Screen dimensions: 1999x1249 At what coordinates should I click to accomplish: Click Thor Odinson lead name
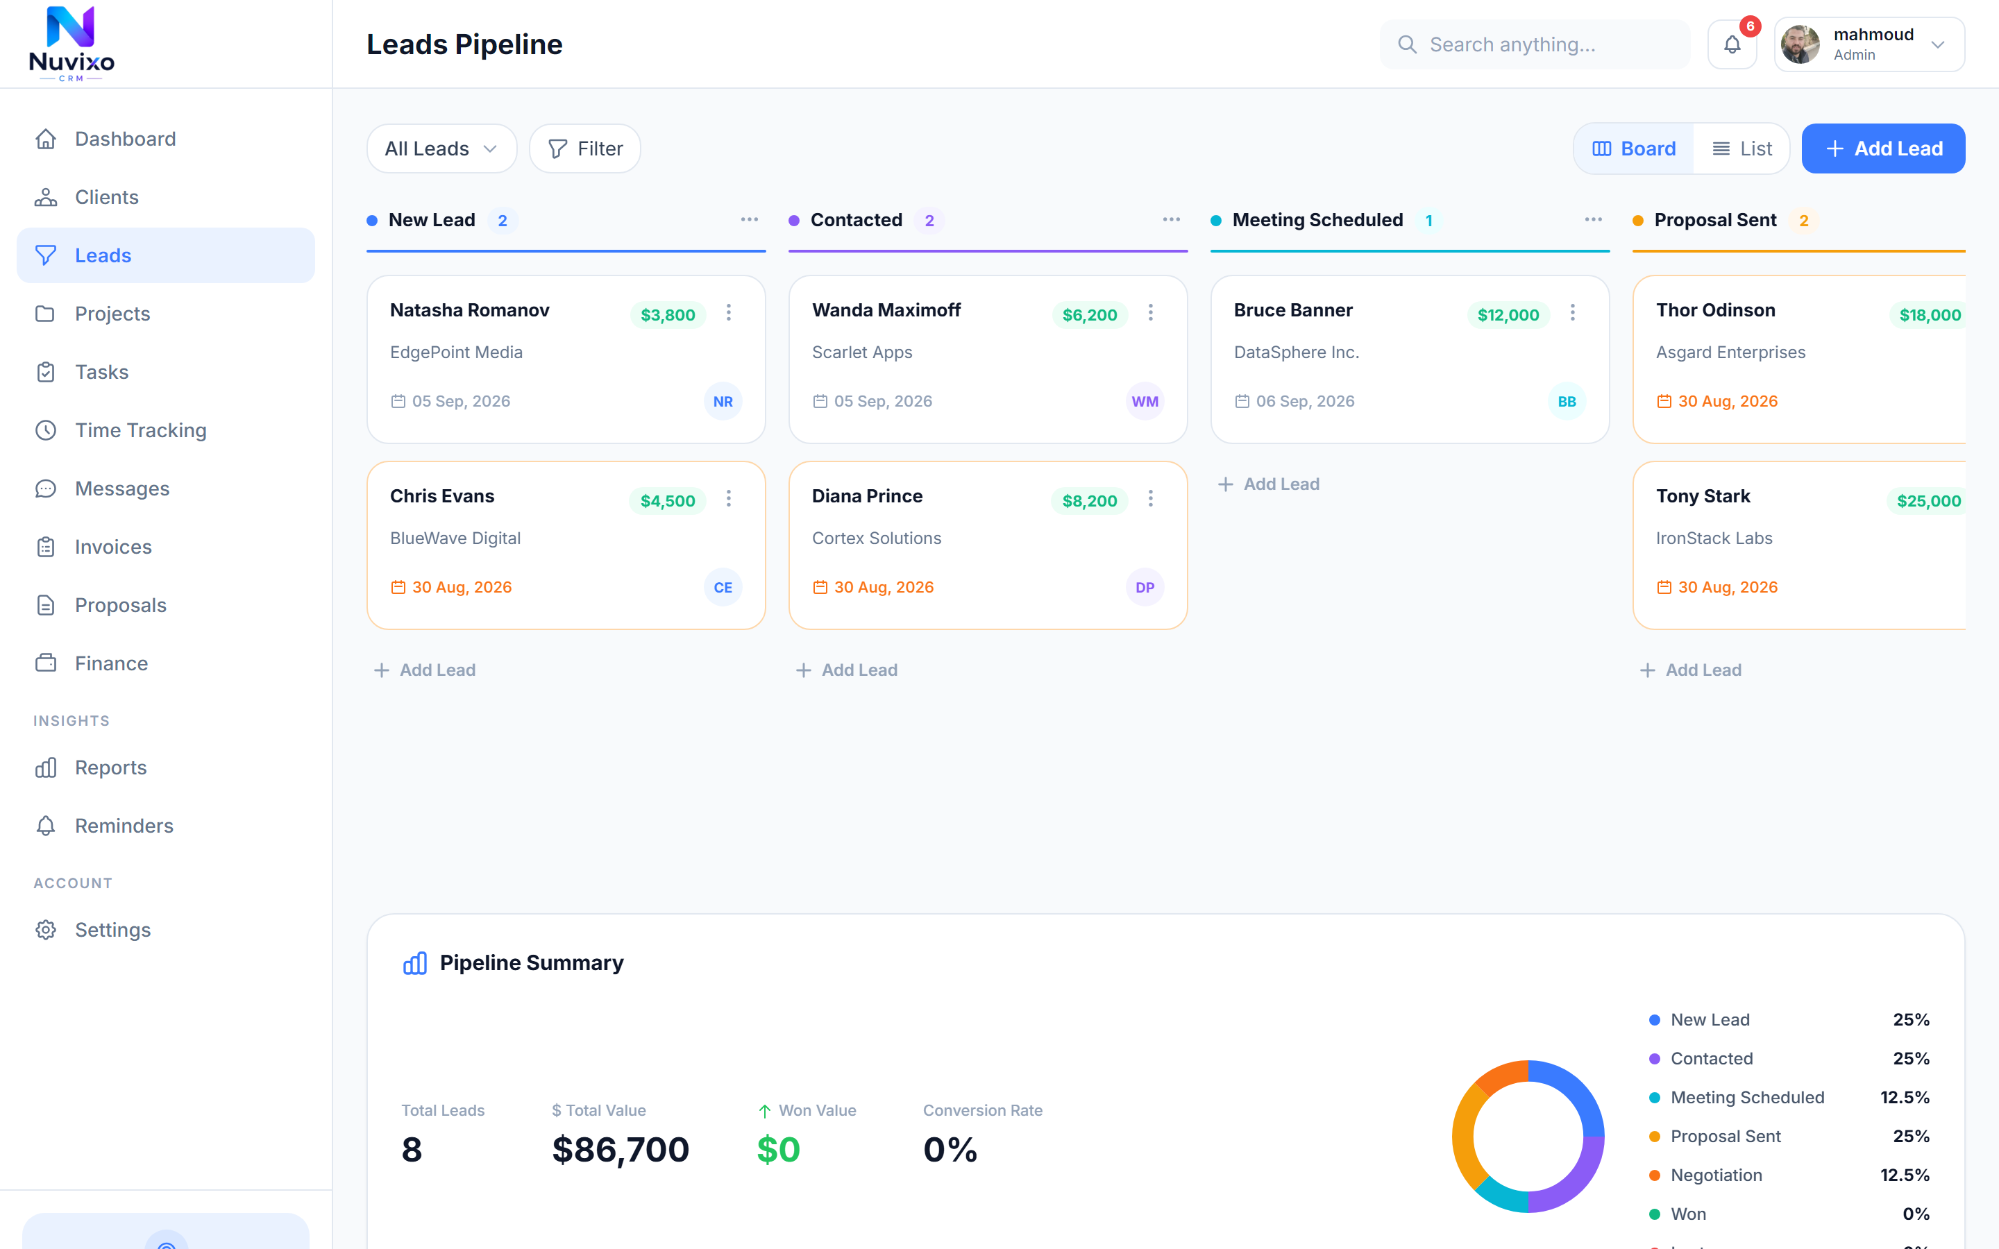pyautogui.click(x=1716, y=309)
